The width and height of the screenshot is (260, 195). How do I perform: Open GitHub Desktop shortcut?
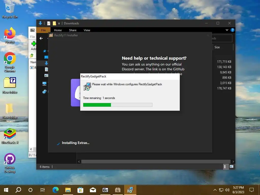(10, 163)
